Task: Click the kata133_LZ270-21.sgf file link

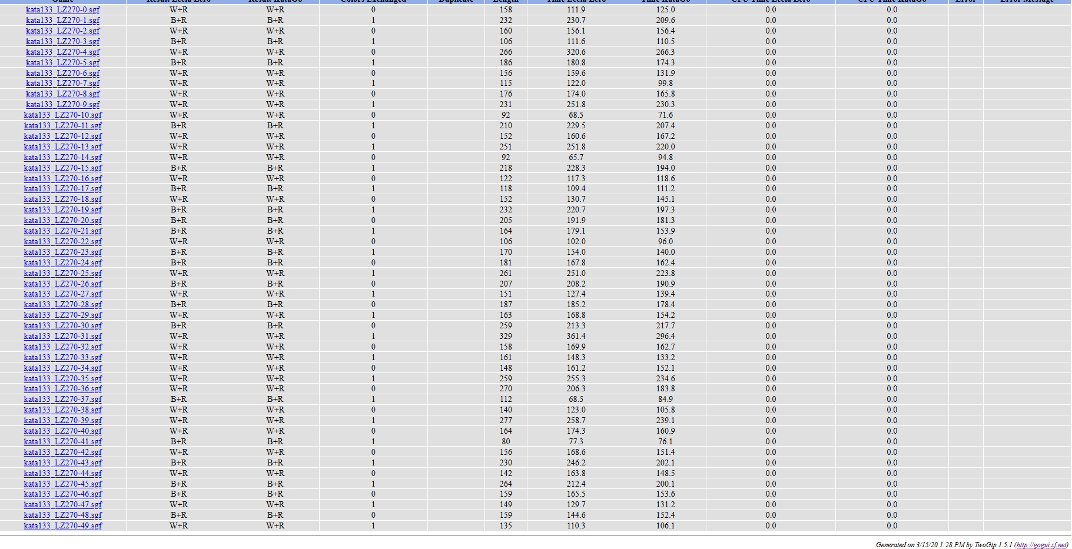Action: tap(62, 231)
